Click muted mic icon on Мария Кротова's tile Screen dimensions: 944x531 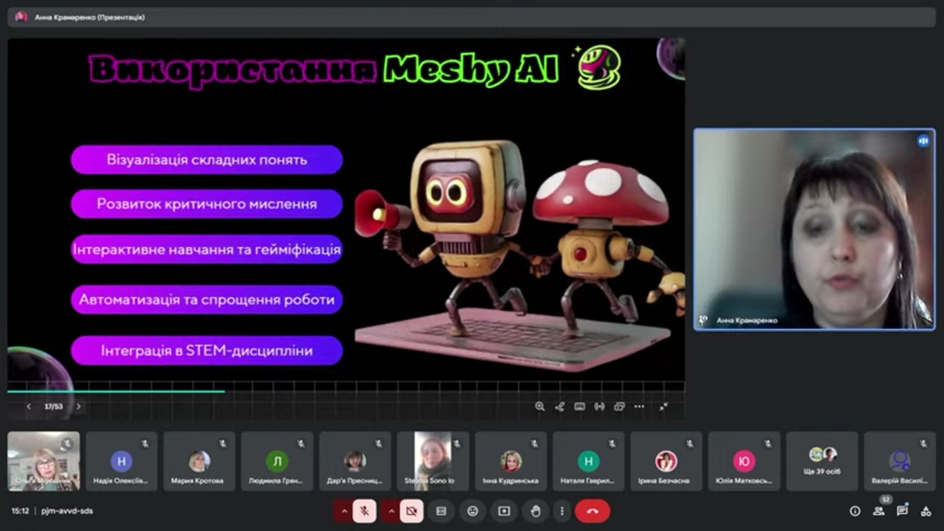click(x=223, y=444)
